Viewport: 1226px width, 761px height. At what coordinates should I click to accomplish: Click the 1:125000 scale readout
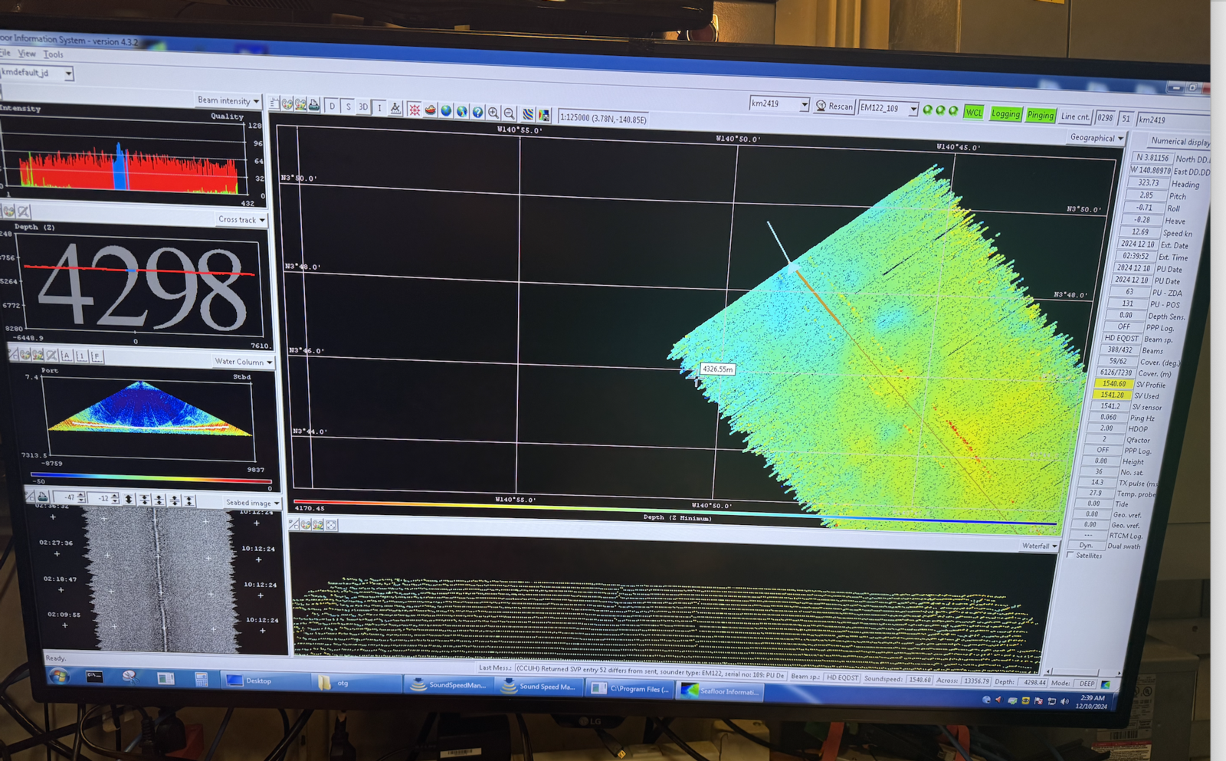tap(604, 118)
